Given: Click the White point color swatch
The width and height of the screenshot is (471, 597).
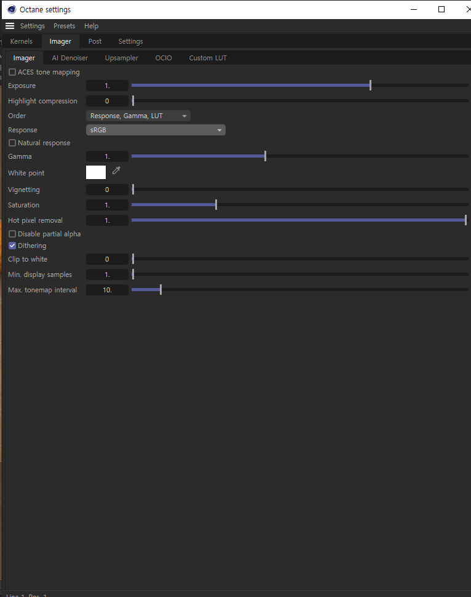Looking at the screenshot, I should 96,172.
